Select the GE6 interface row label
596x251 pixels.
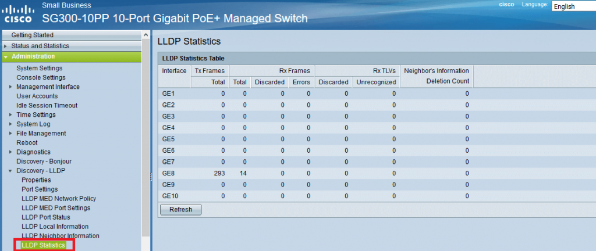click(168, 150)
